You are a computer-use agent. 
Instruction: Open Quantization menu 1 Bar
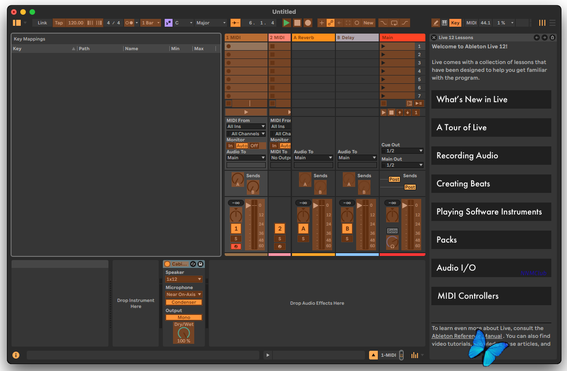[x=151, y=23]
